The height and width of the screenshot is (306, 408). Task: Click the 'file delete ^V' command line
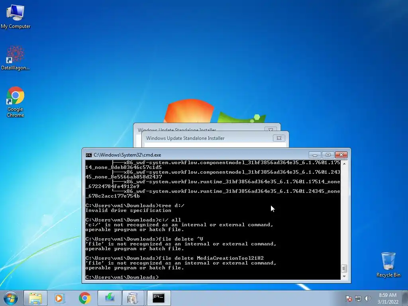(144, 239)
